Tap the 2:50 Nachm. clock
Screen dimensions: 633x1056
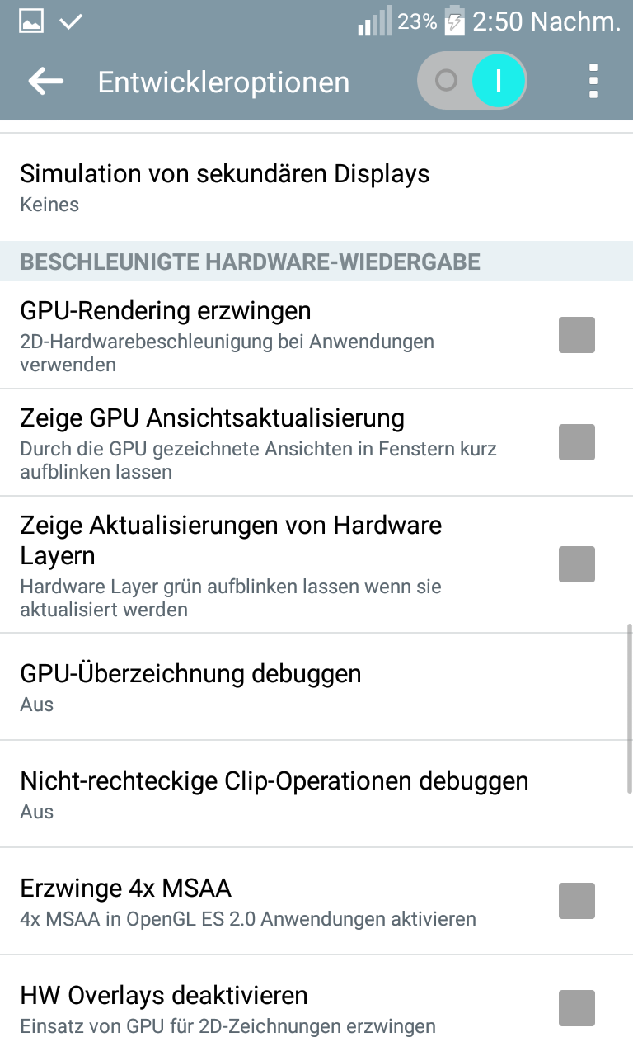pyautogui.click(x=546, y=22)
